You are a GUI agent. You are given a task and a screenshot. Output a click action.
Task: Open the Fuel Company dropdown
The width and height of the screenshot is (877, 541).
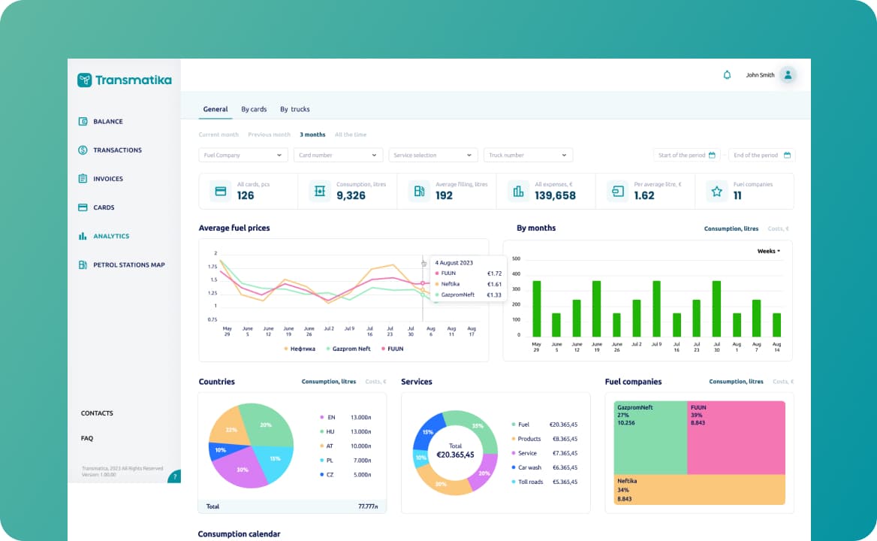(243, 155)
